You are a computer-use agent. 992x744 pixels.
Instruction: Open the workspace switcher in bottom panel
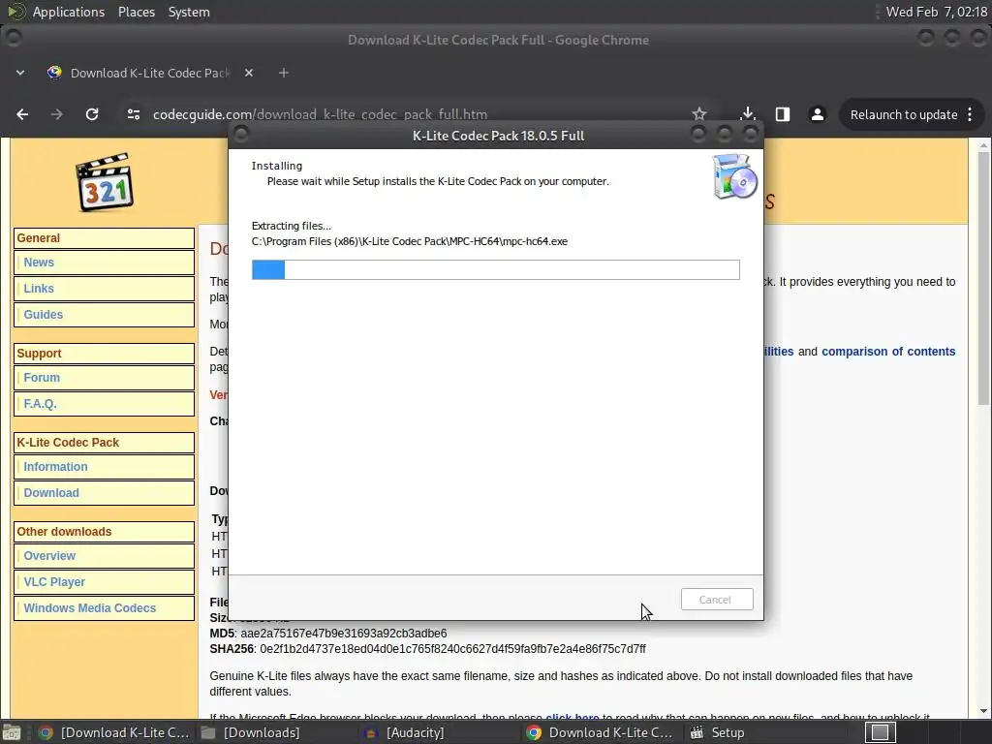[880, 732]
